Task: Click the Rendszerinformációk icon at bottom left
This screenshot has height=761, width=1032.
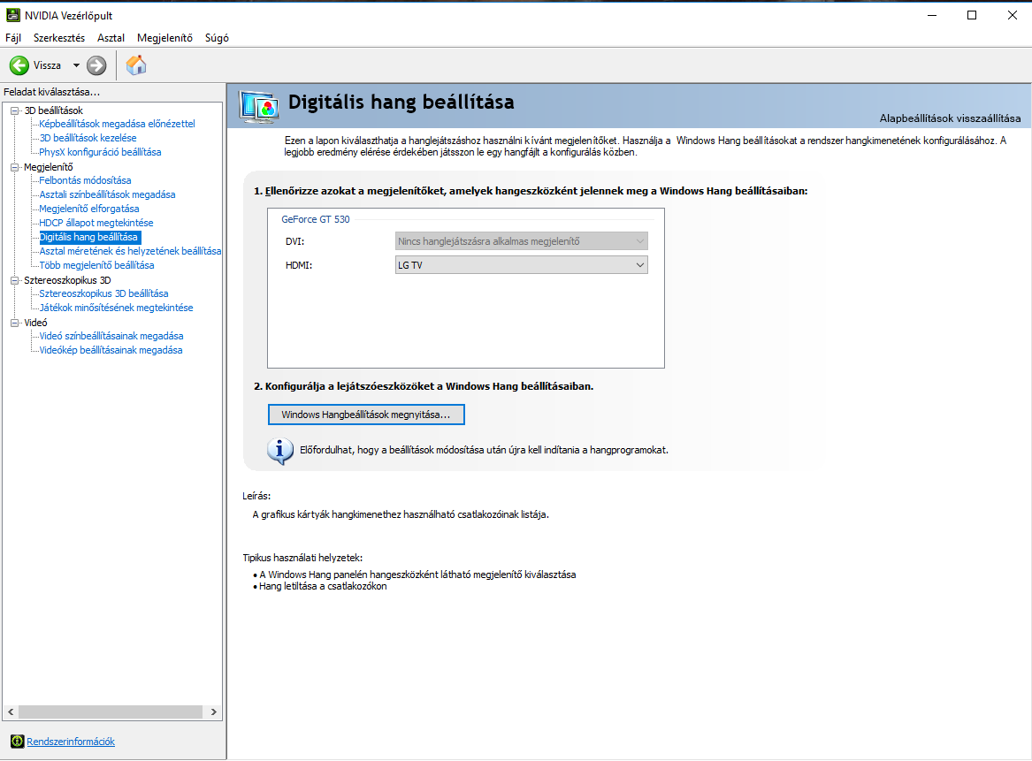Action: point(17,742)
